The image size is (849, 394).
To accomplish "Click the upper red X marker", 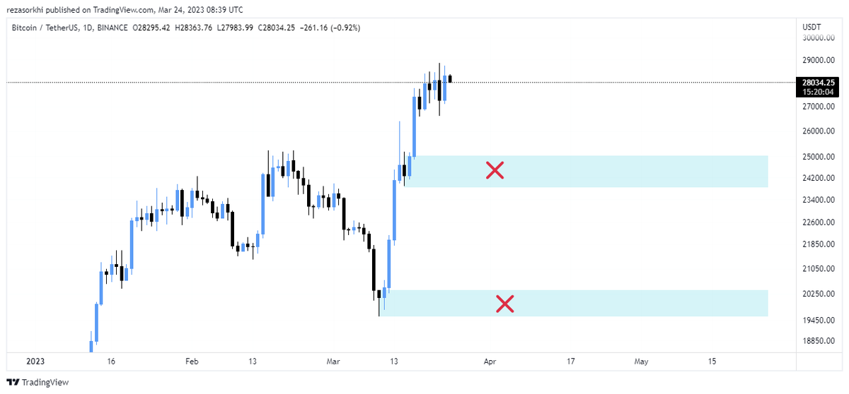I will [495, 170].
